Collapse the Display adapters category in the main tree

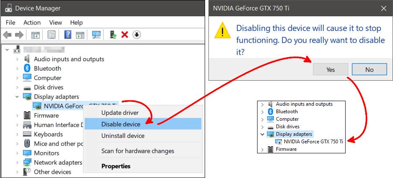click(x=17, y=97)
